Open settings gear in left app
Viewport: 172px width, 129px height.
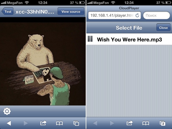coord(7,111)
